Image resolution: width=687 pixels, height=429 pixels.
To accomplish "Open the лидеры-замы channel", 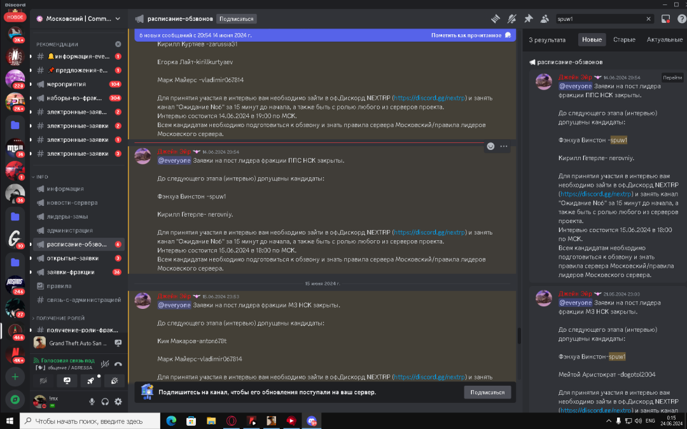I will [79, 217].
